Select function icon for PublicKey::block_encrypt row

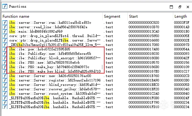point(5,58)
